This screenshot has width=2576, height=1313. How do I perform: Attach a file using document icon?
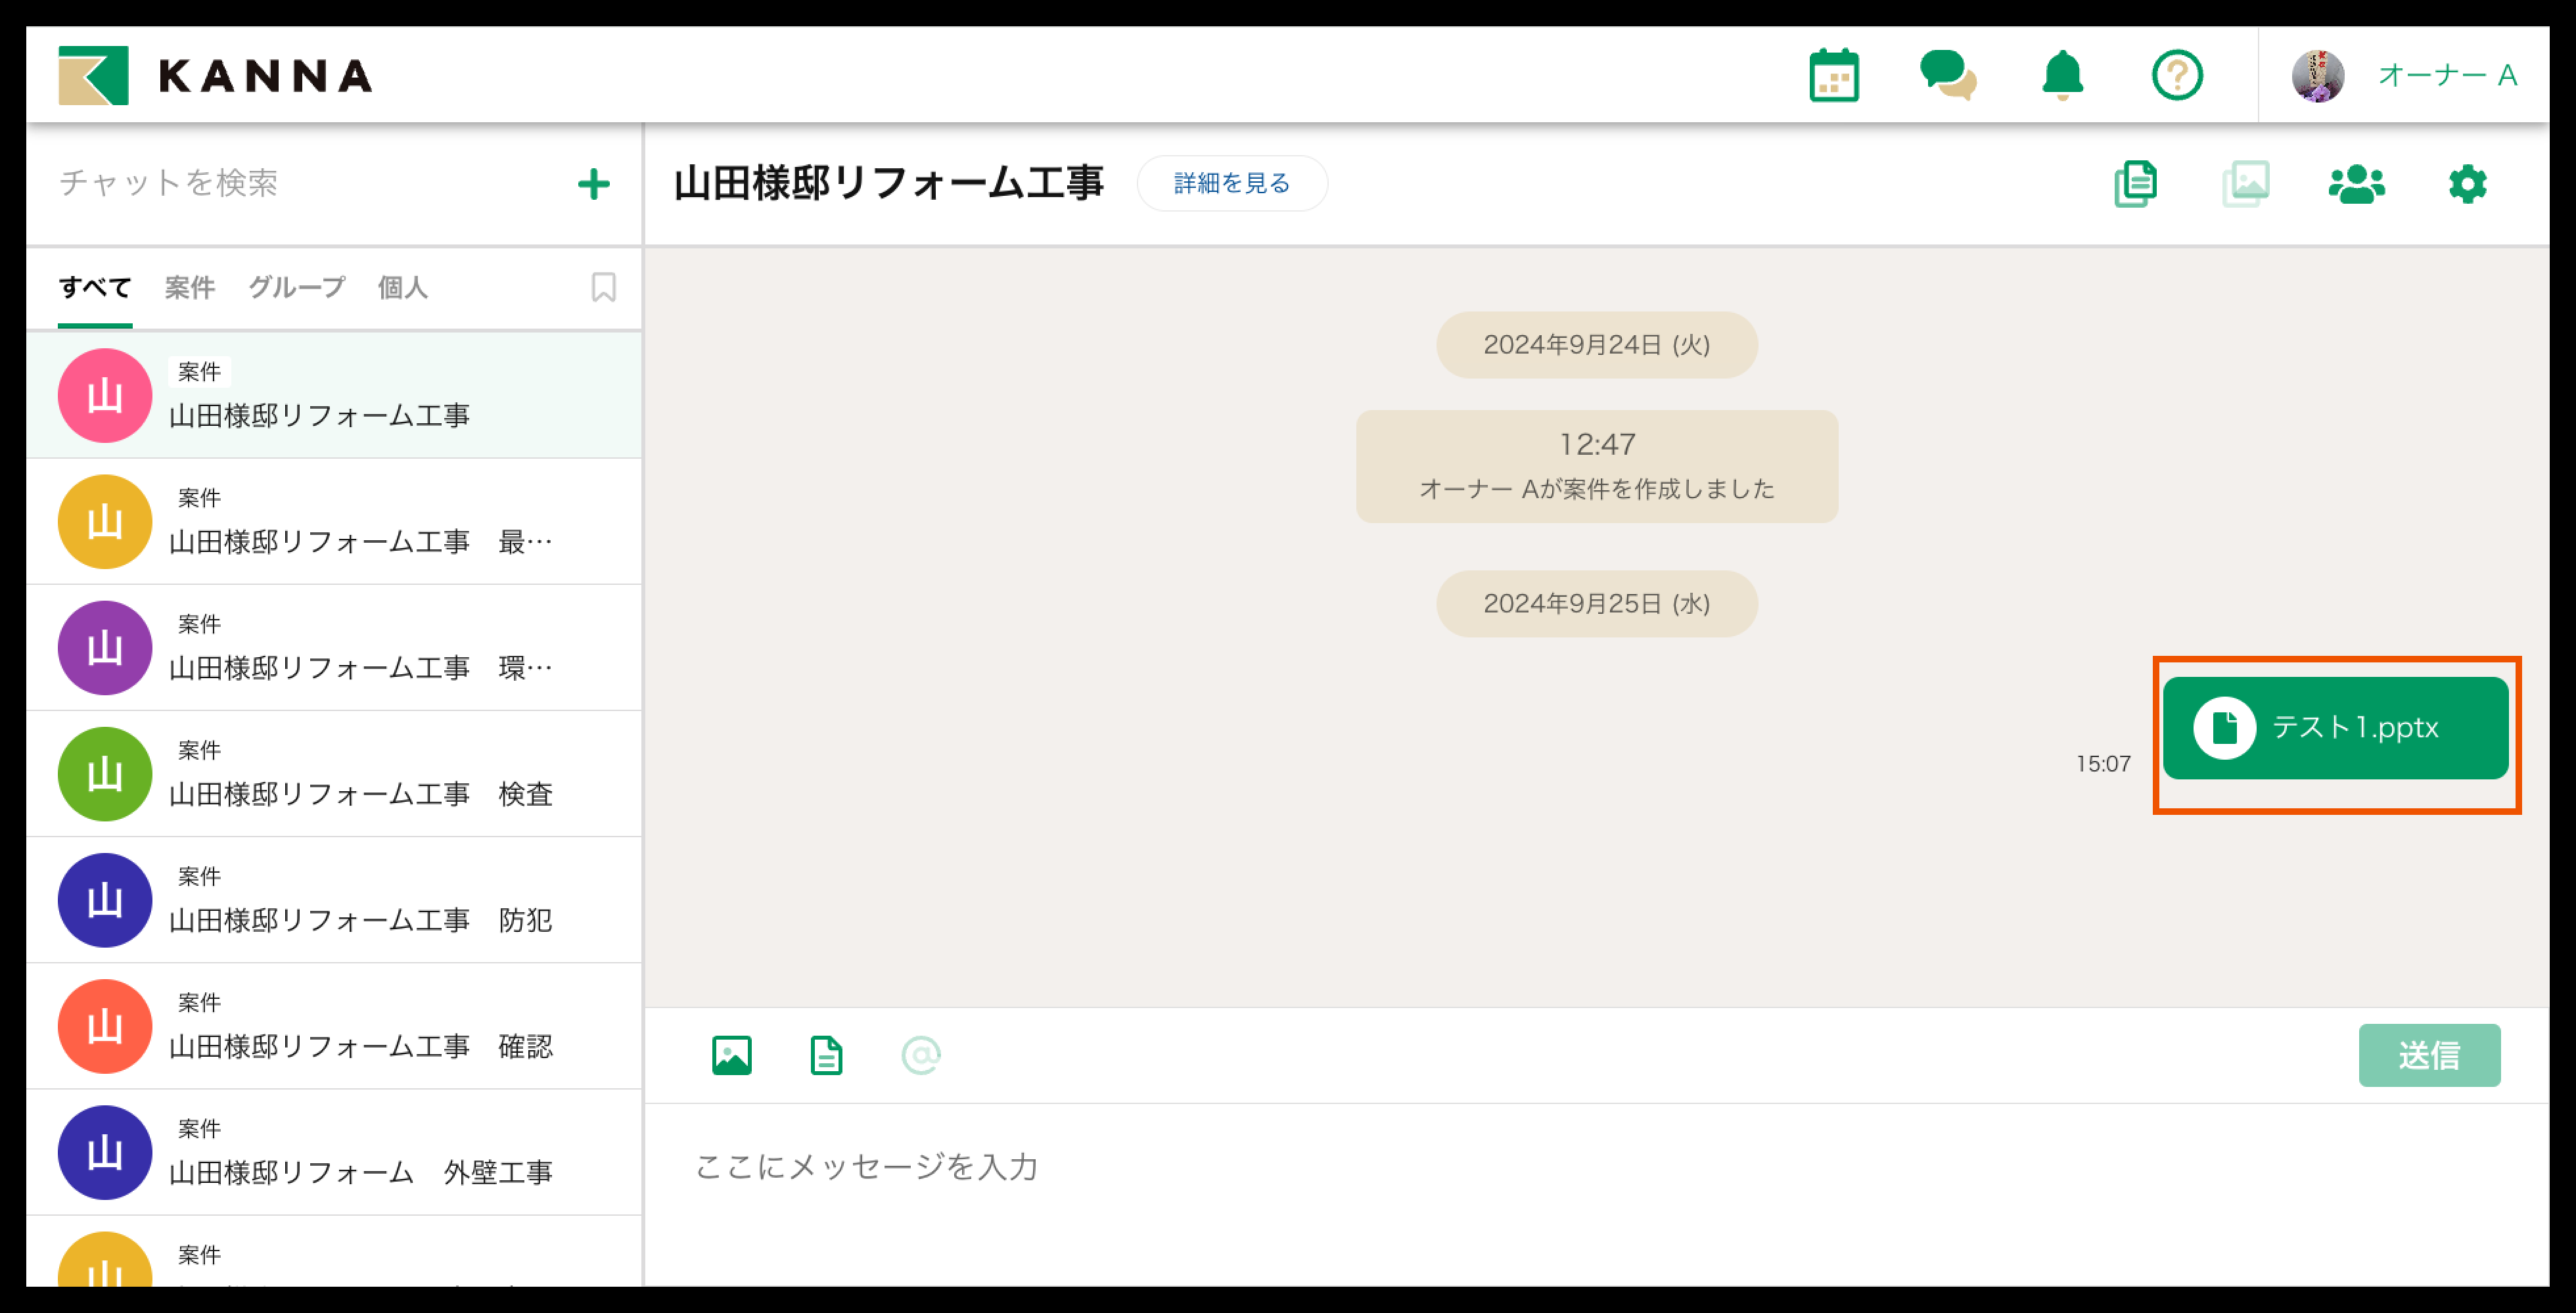[x=826, y=1055]
